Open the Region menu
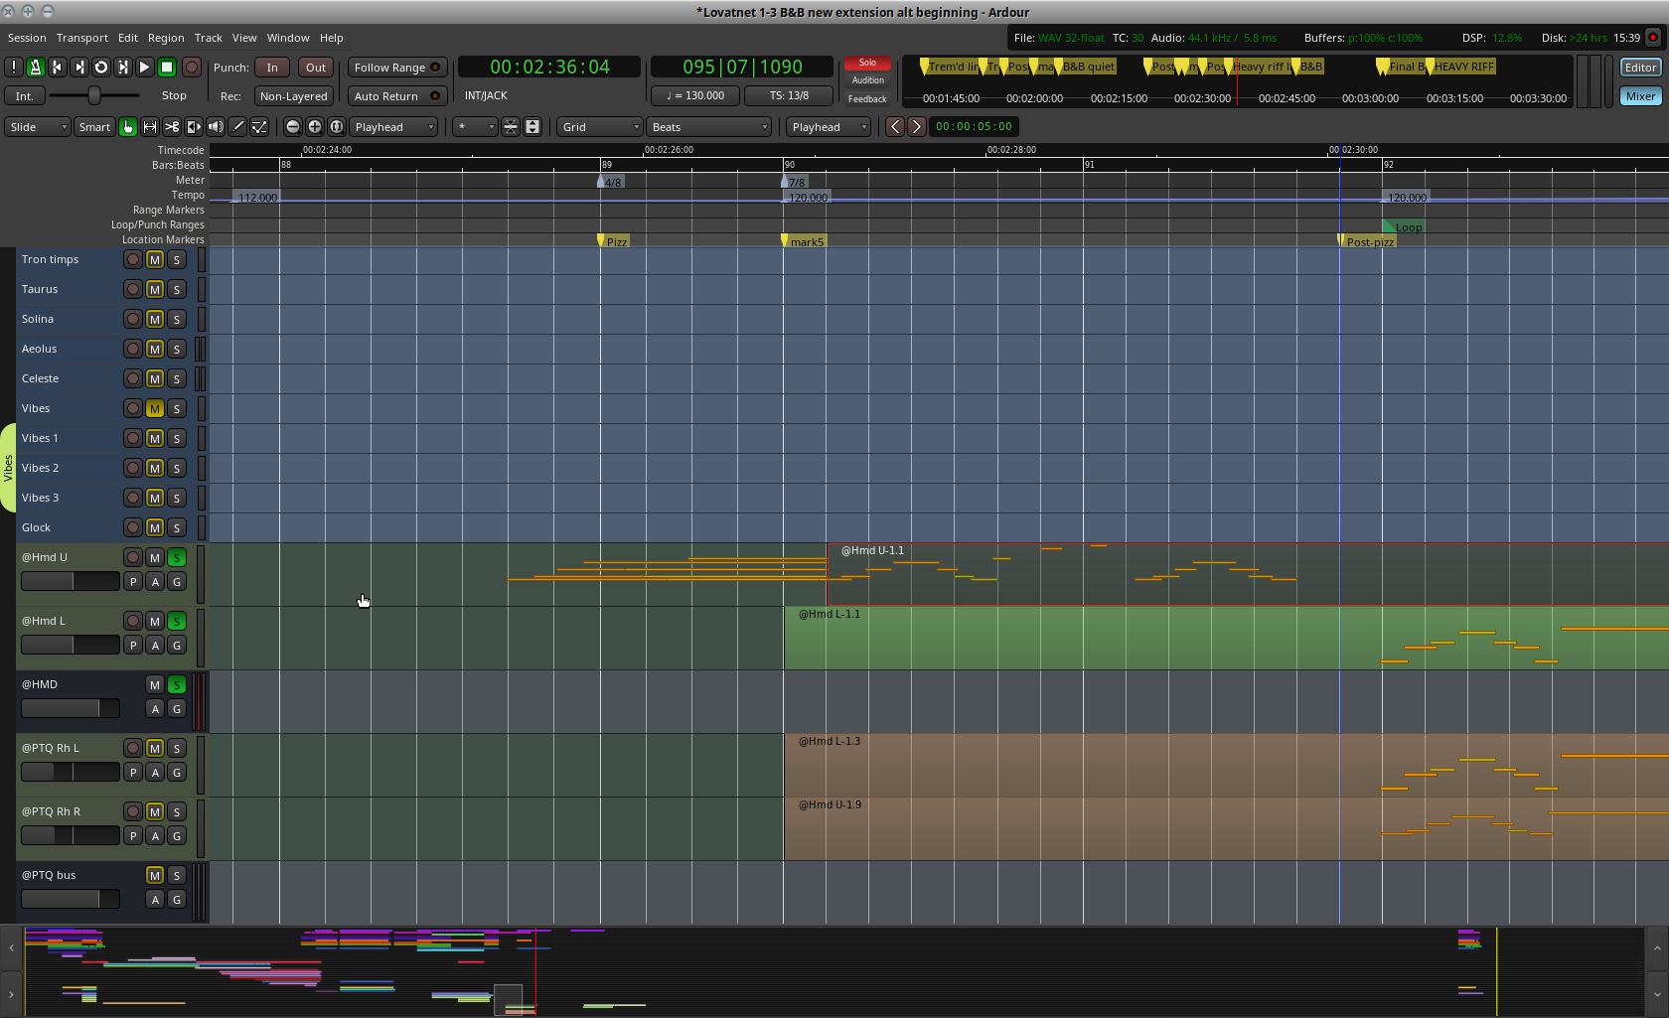Image resolution: width=1669 pixels, height=1018 pixels. [x=166, y=38]
